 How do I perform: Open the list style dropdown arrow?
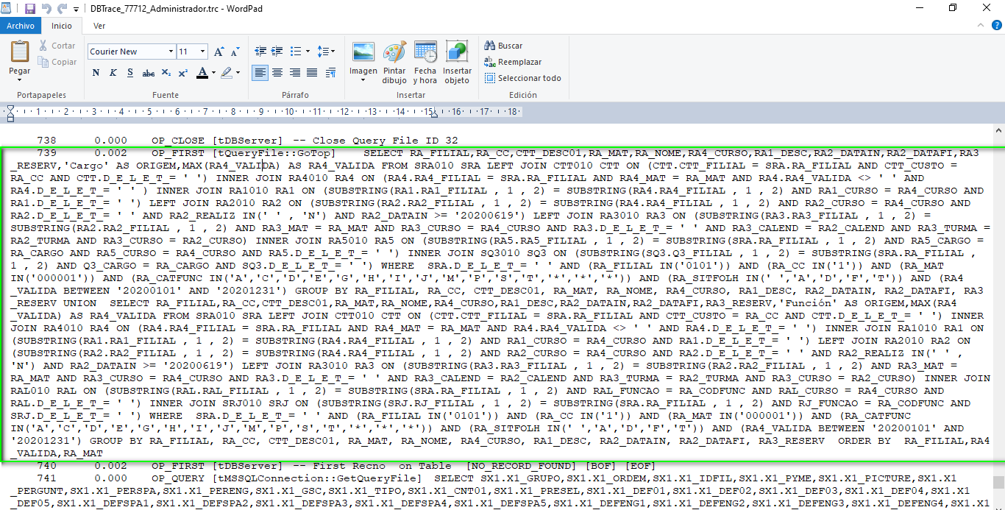click(307, 52)
